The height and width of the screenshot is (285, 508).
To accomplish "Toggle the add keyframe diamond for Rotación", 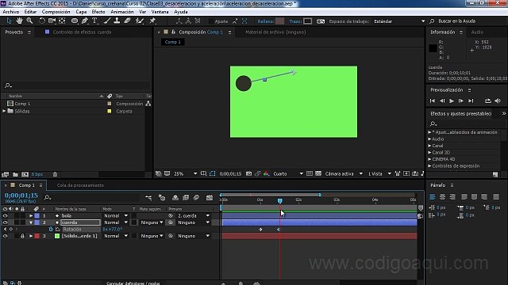I will point(10,229).
